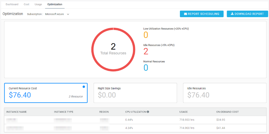Click the envelope icon on Report Scheduling
This screenshot has width=269, height=134.
click(x=186, y=14)
